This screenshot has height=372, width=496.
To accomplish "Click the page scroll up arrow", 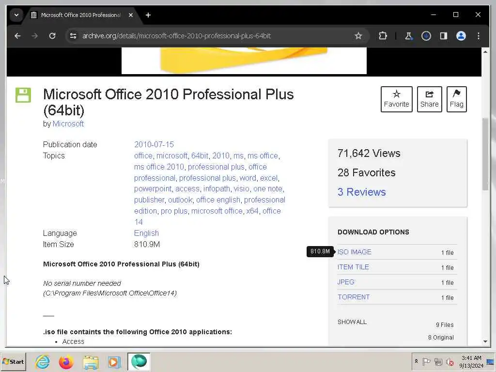I will (x=485, y=51).
